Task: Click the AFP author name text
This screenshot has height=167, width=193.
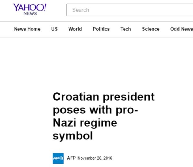Action: pos(71,158)
